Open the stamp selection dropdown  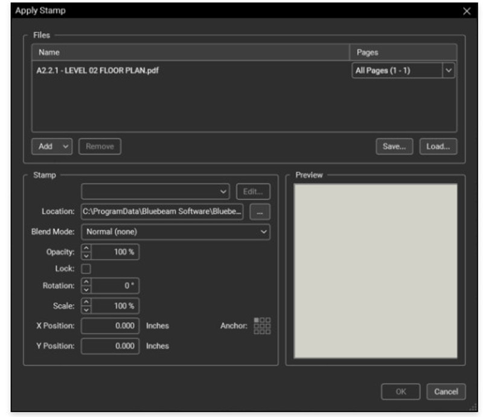156,192
